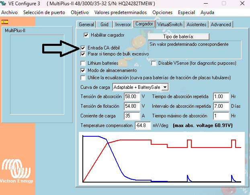Screen dimensions: 250x195
Task: Switch to the Grid tab
Action: (105, 25)
